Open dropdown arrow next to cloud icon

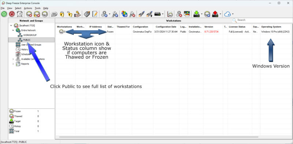233,14
